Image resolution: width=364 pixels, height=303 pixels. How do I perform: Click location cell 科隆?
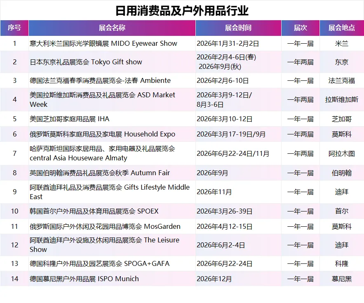tap(342, 263)
